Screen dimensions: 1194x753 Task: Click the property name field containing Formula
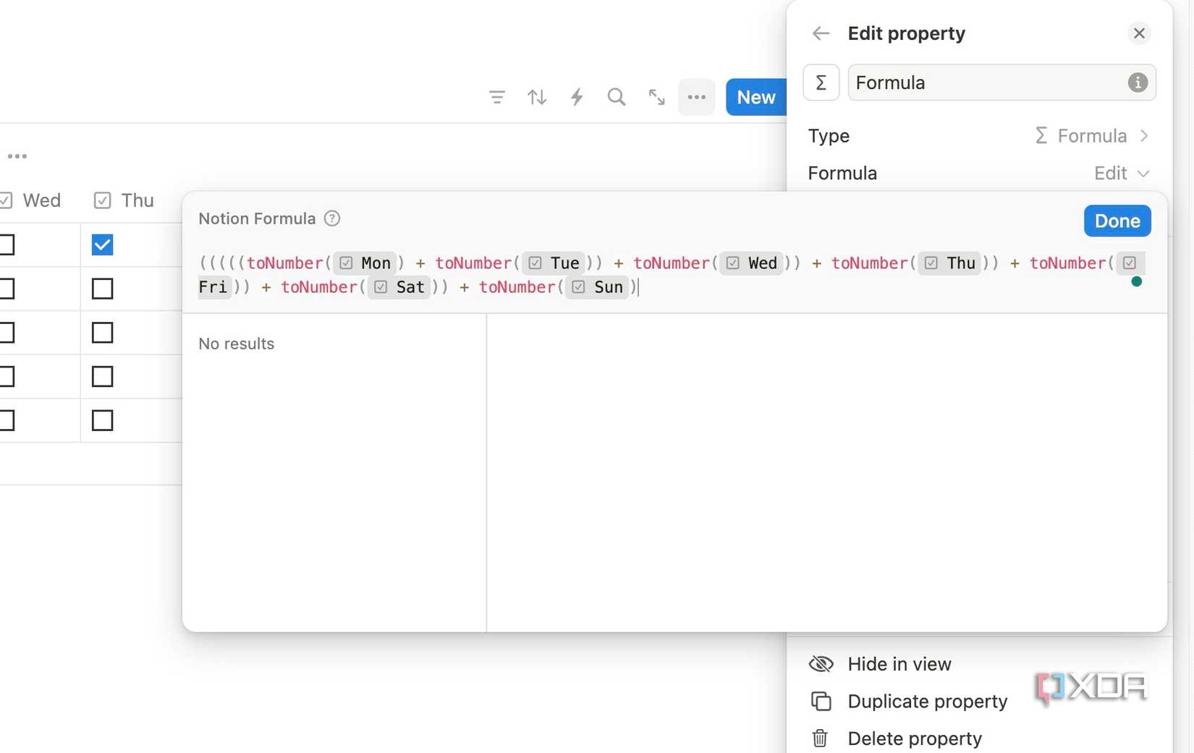1002,82
